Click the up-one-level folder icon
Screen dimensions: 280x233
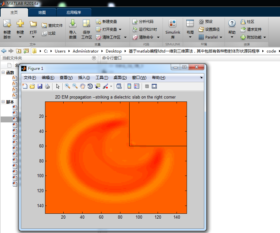[19, 51]
